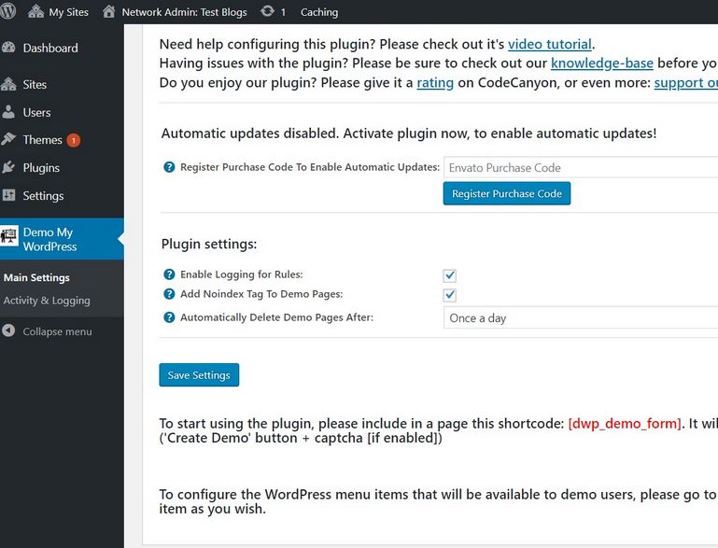This screenshot has height=548, width=718.
Task: Toggle Add Noindex Tag To Demo Pages checkbox
Action: (x=450, y=294)
